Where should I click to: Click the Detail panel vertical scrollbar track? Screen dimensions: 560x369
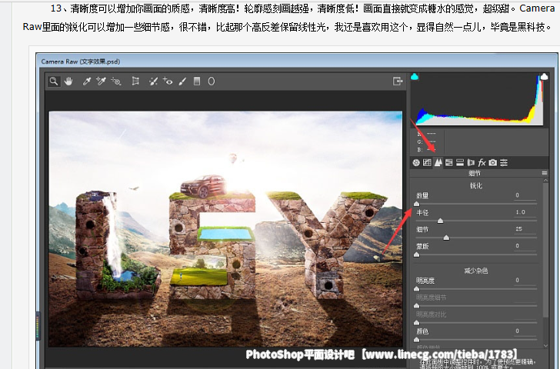(x=545, y=263)
